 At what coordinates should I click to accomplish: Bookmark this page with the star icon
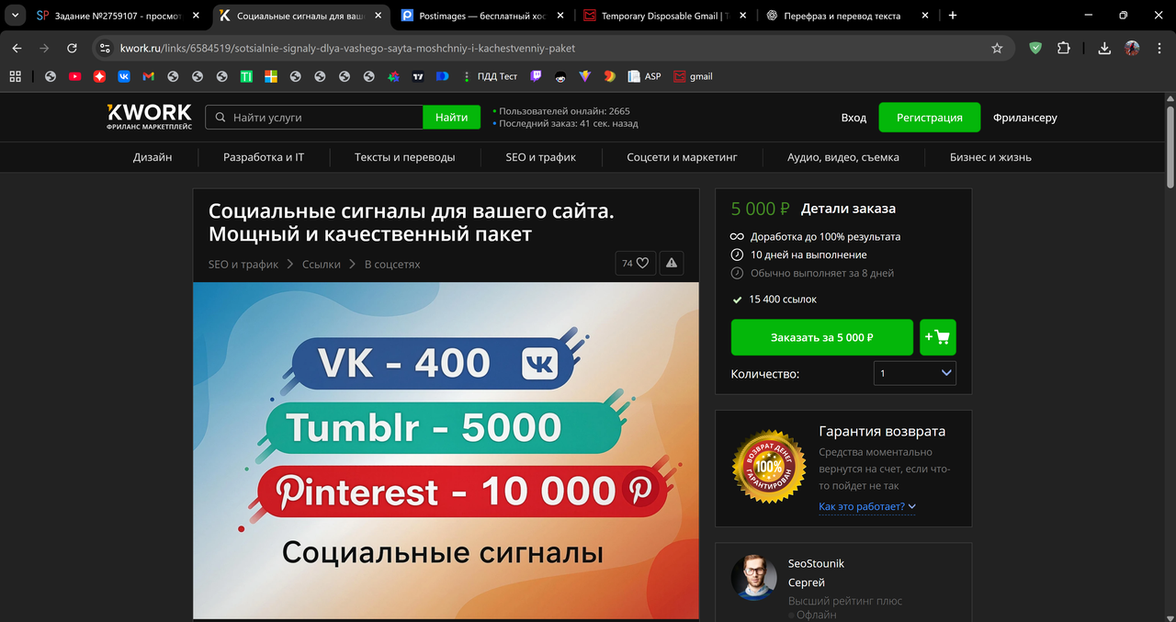[997, 49]
